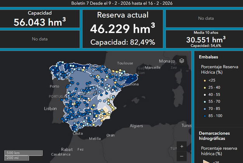243x163 pixels.
Task: Select the Capacidad 56.043 hm³ indicator
Action: coord(40,19)
